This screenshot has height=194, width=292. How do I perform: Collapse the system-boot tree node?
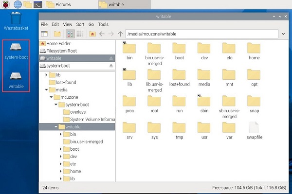pos(56,105)
